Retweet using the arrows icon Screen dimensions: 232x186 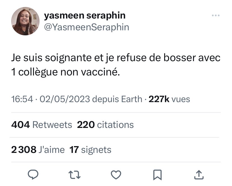pos(75,175)
